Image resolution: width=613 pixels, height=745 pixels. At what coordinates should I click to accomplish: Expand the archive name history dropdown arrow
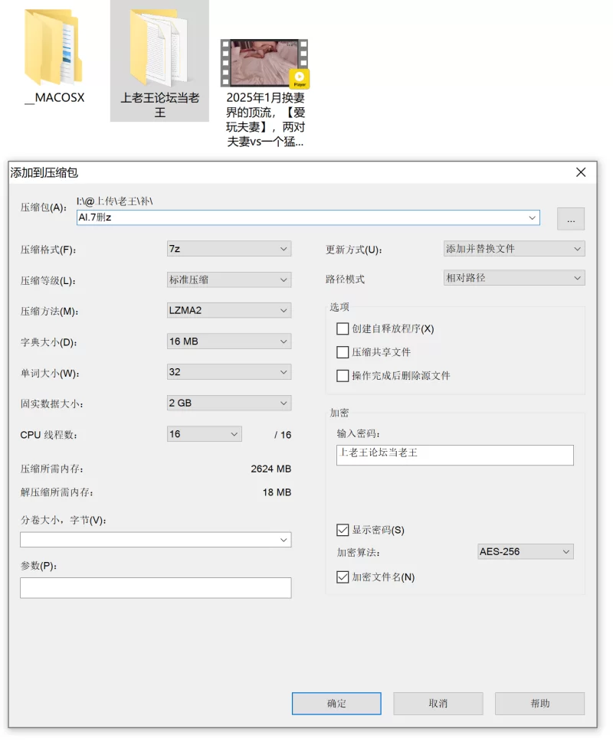coord(532,217)
